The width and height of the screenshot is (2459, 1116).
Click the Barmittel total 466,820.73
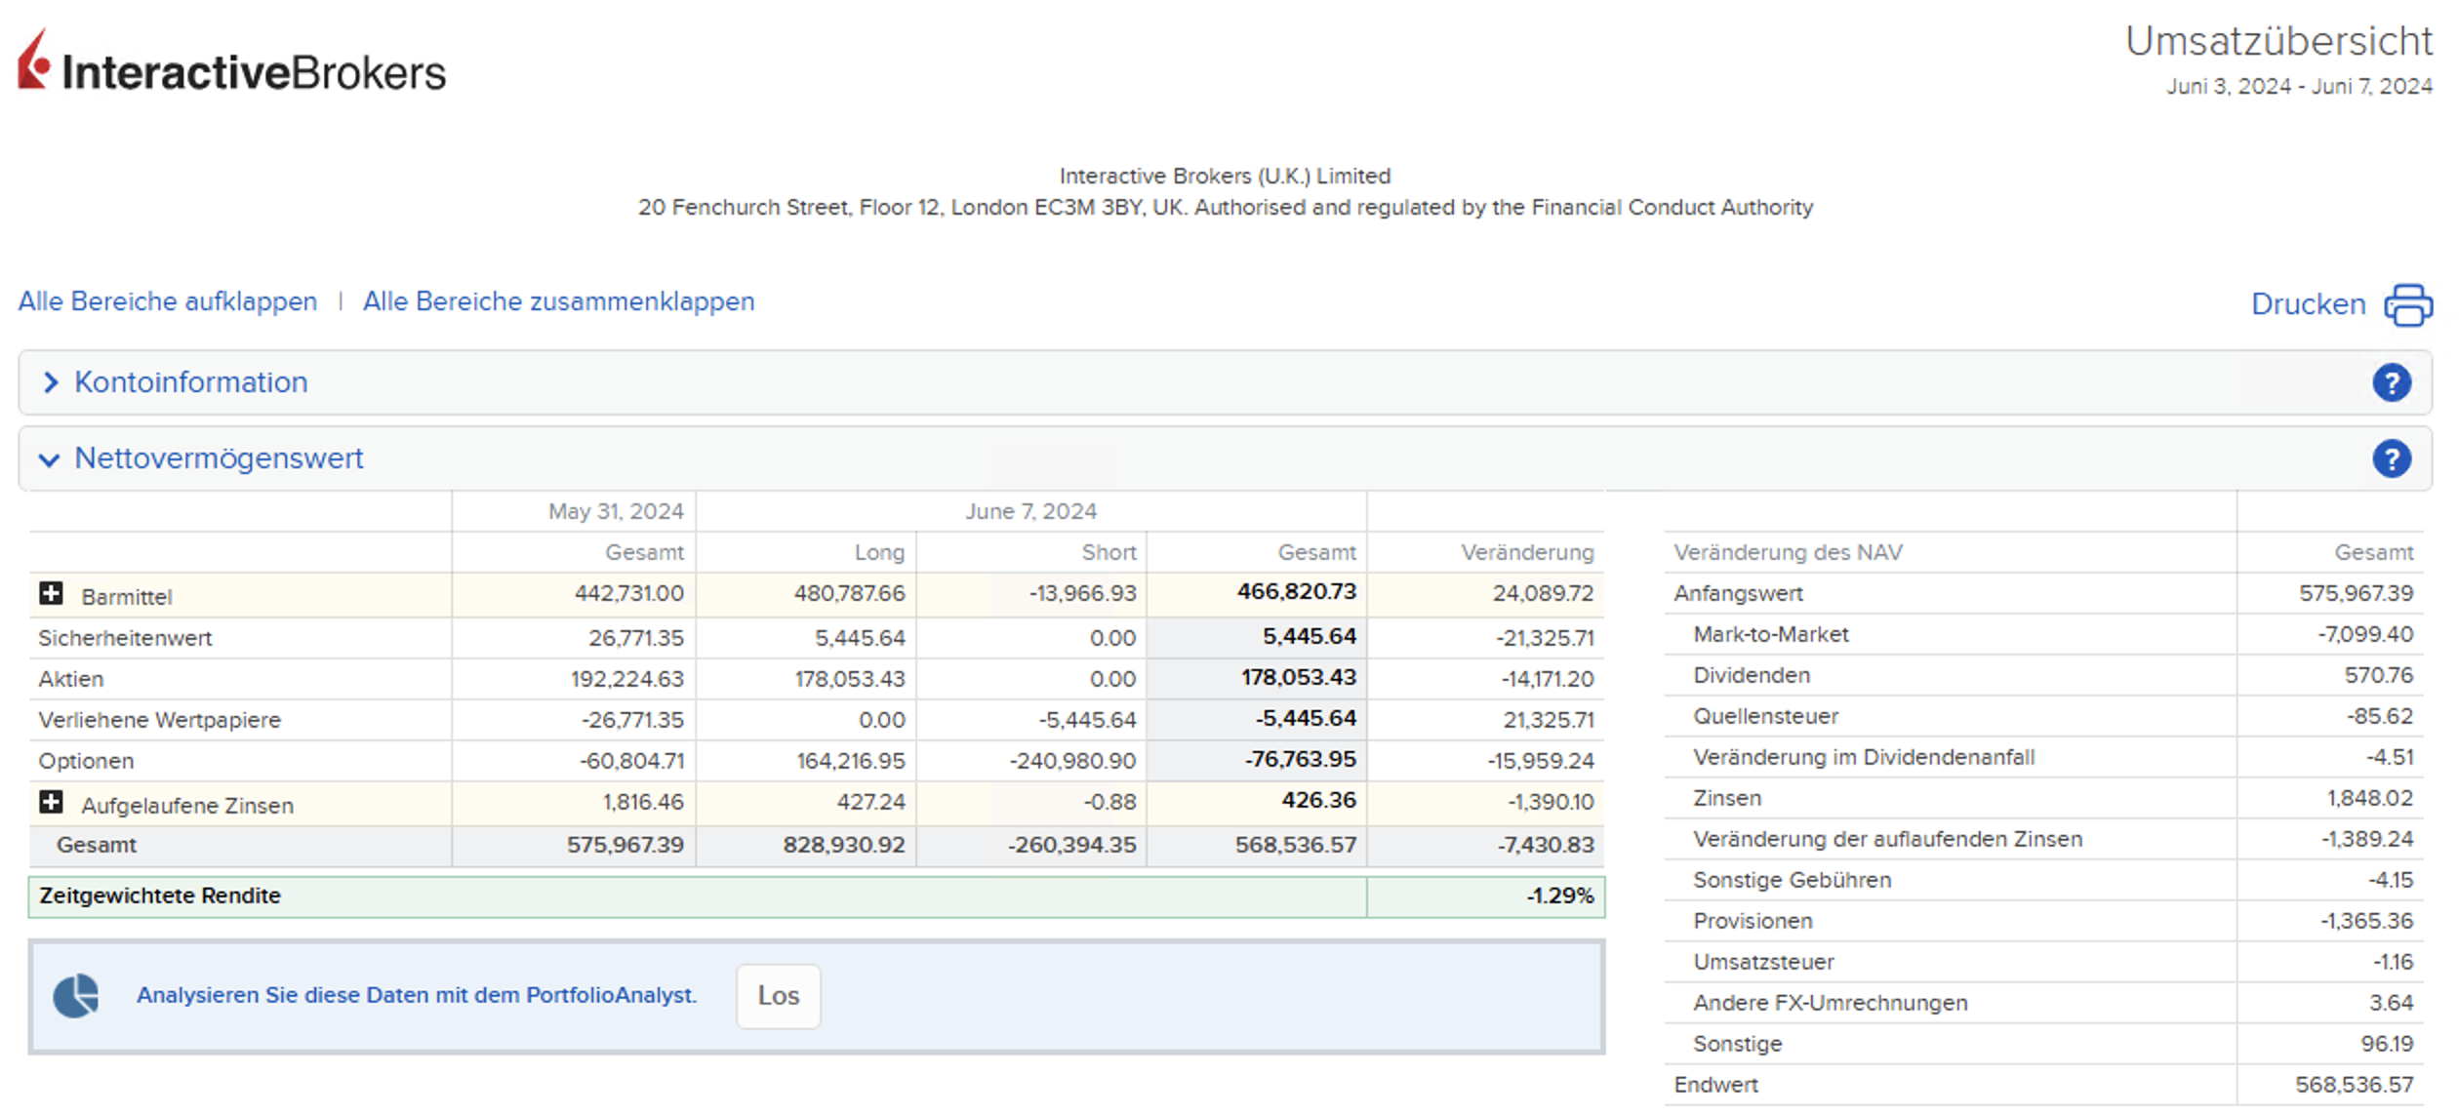[1297, 592]
